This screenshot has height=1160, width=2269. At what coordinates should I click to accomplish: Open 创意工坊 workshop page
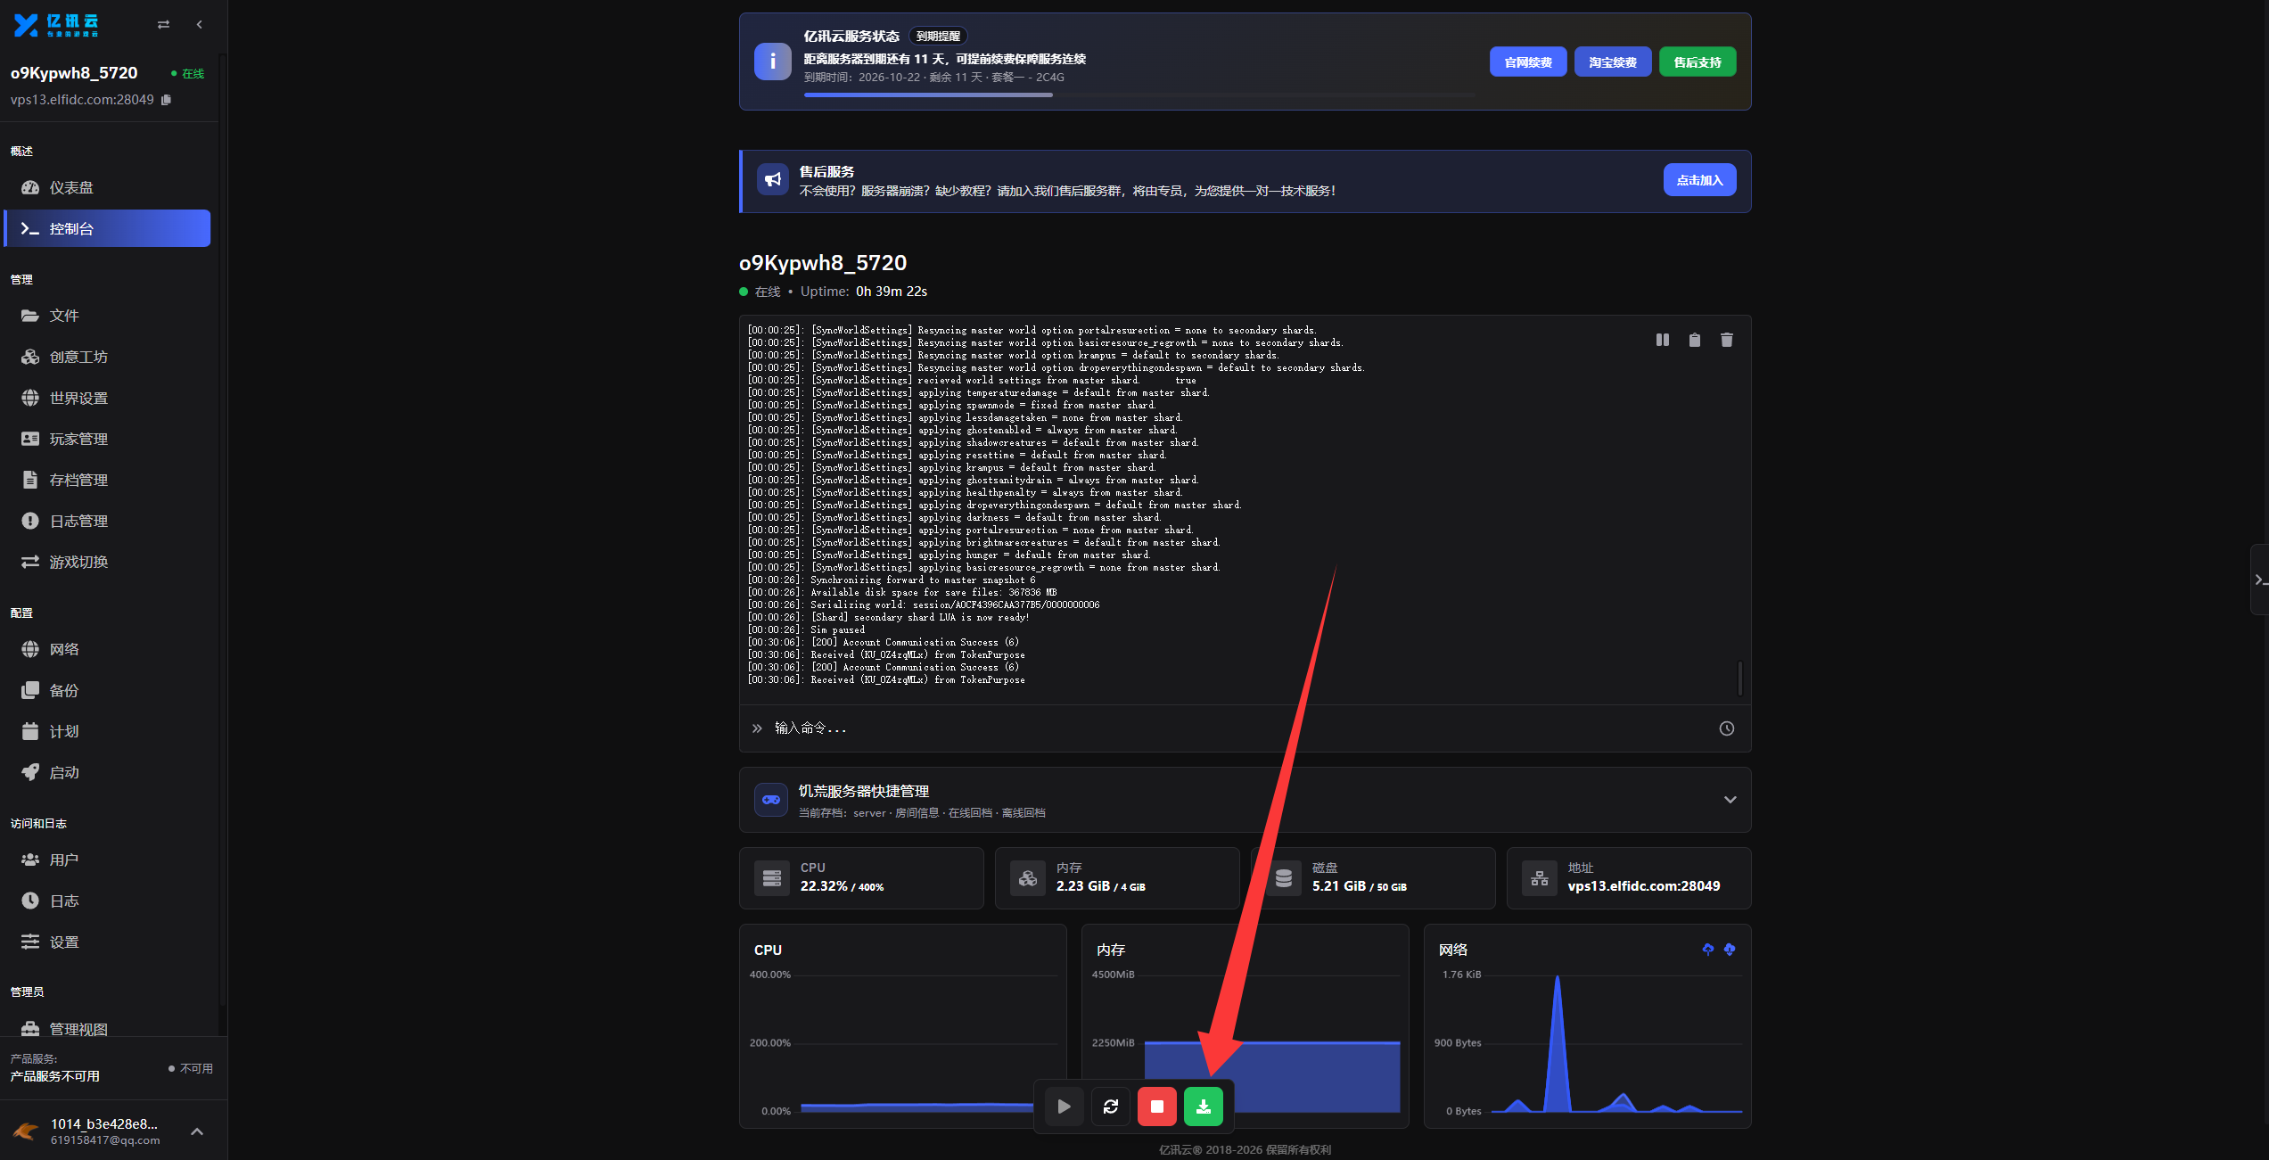pos(107,357)
